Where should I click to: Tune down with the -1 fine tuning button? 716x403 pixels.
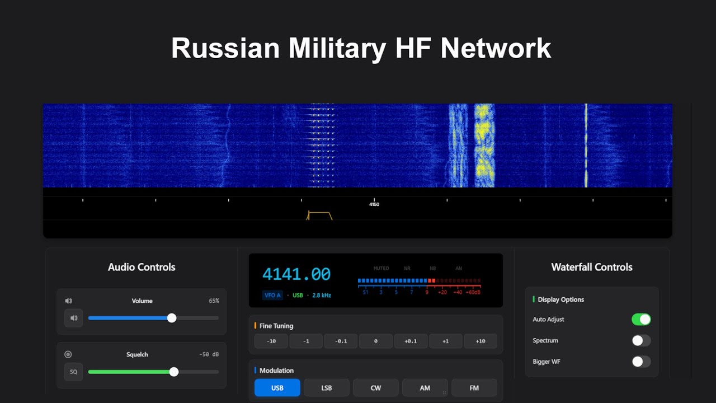tap(306, 341)
